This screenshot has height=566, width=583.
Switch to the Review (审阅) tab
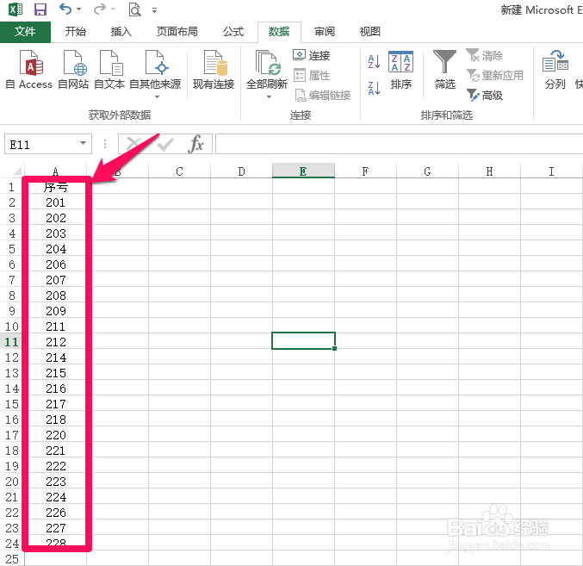(x=325, y=32)
